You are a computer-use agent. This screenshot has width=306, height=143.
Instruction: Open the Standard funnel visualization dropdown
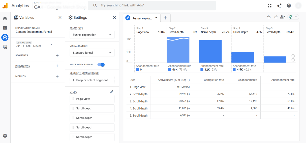(92, 53)
